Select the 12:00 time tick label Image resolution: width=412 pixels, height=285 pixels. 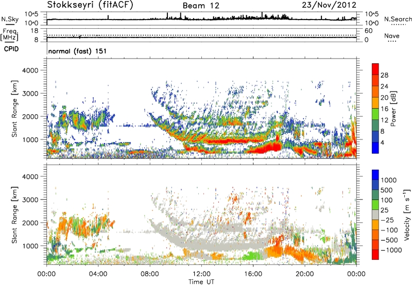[x=201, y=274]
